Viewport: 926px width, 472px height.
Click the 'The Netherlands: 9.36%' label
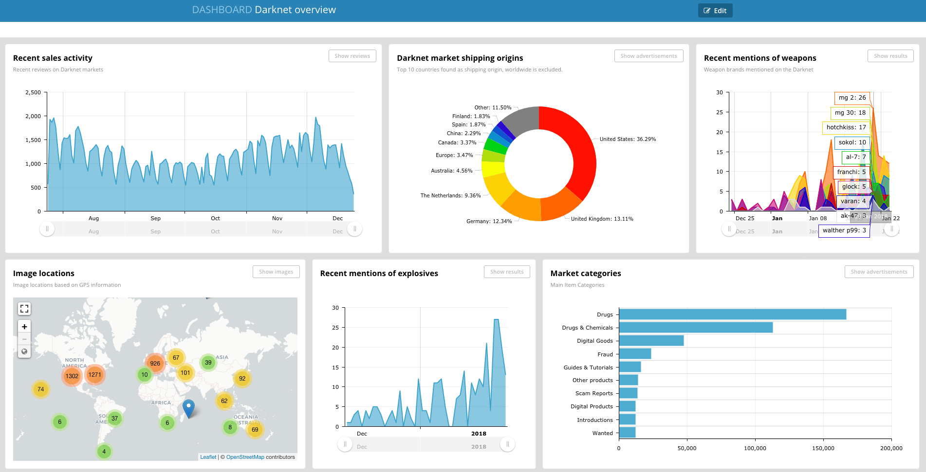(450, 195)
